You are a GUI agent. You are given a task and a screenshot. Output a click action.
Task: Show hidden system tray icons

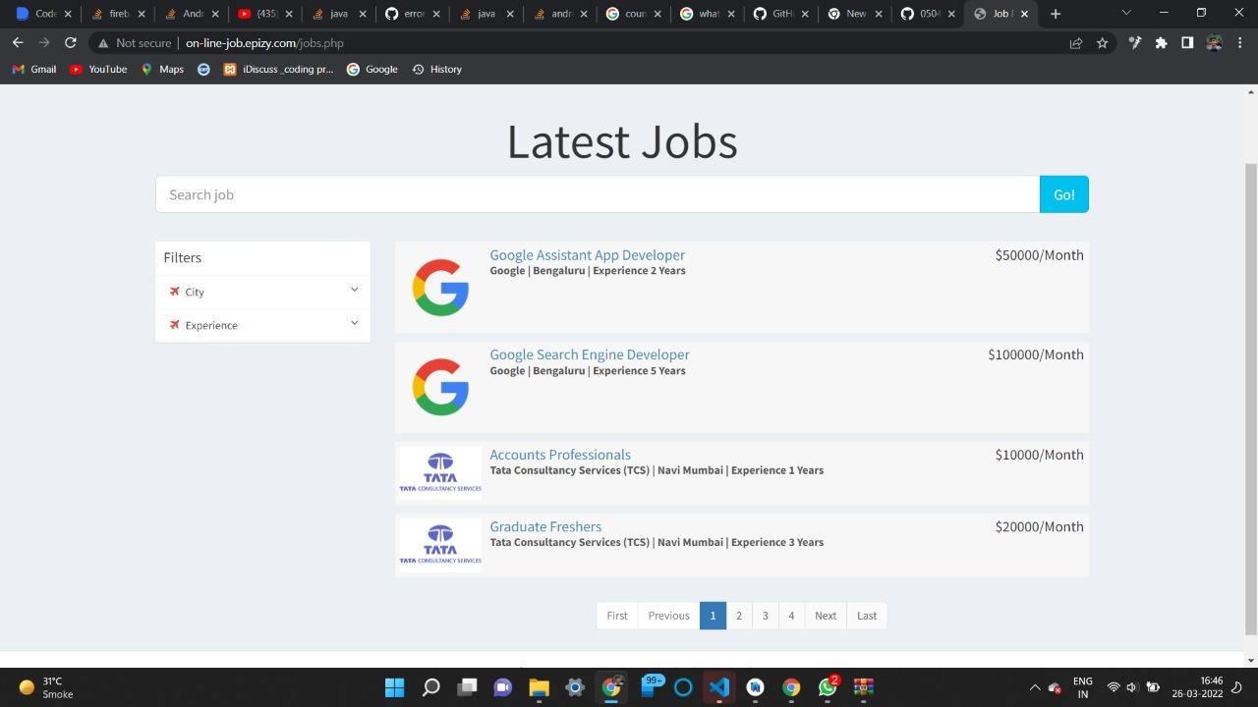1034,687
